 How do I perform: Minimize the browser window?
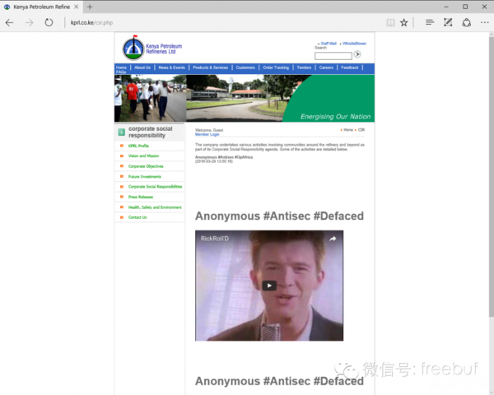coord(446,7)
